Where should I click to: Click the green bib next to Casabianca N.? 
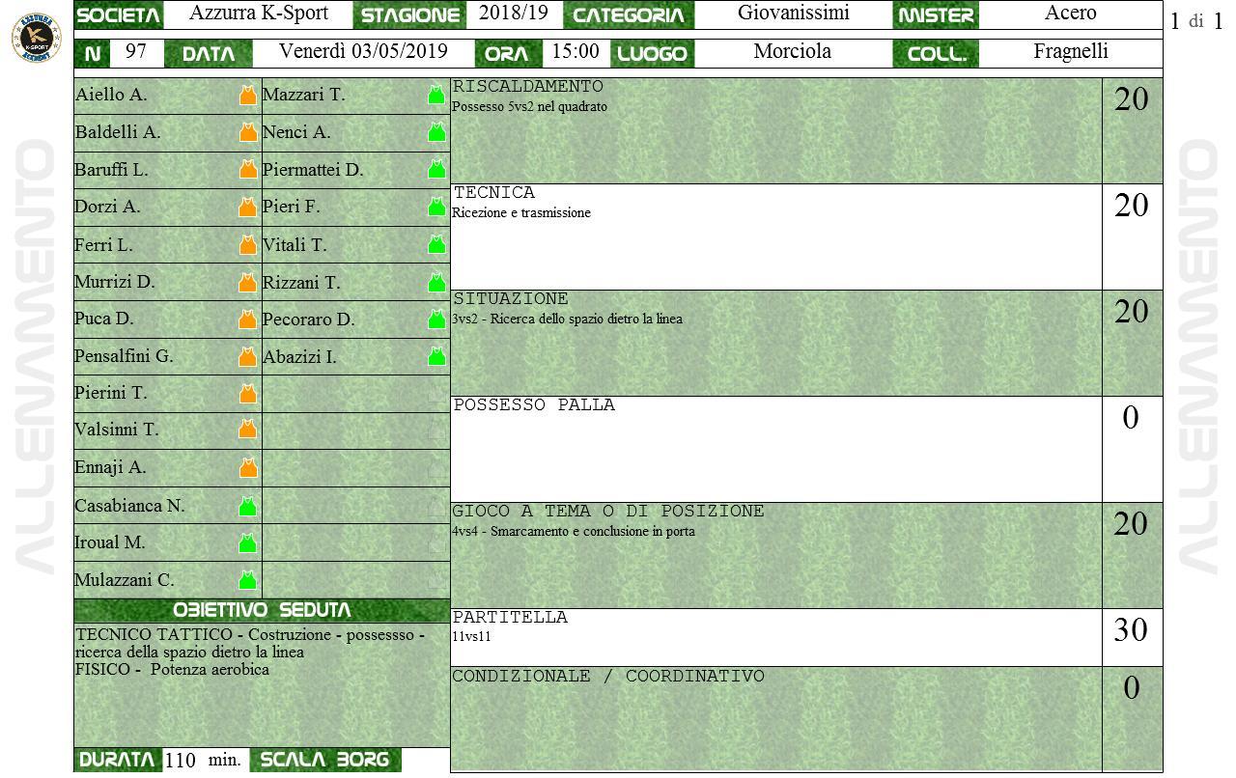pyautogui.click(x=248, y=506)
